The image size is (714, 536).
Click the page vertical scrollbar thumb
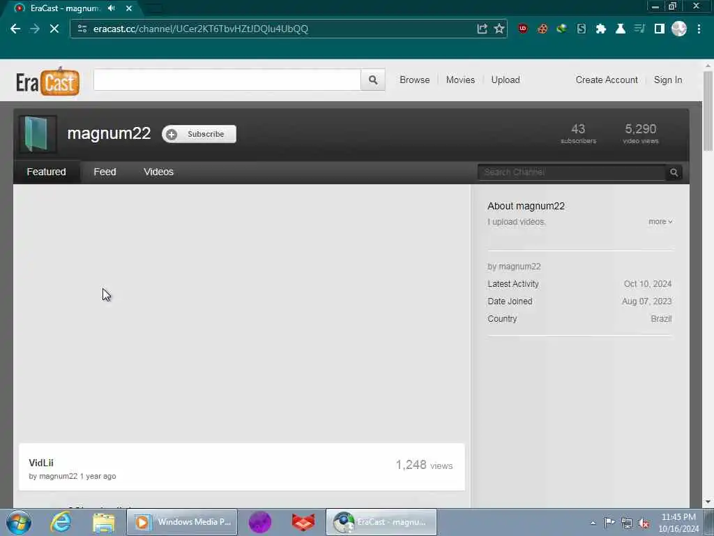708,110
